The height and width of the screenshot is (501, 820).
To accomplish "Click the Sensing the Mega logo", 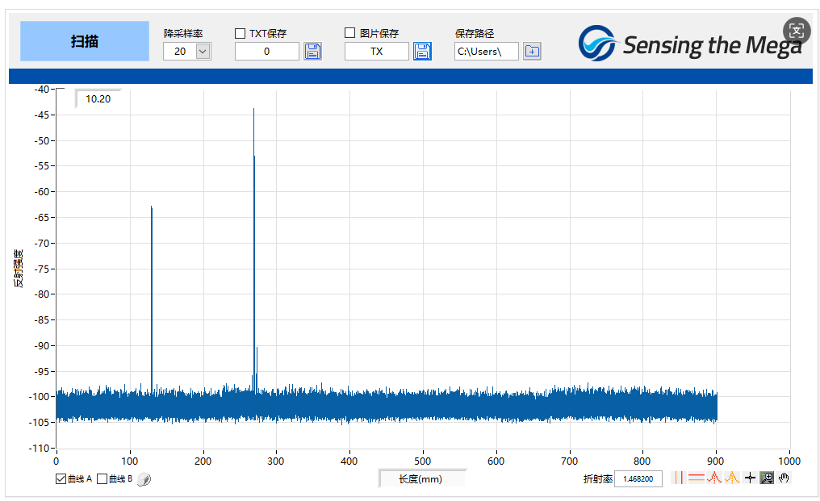I will click(690, 44).
